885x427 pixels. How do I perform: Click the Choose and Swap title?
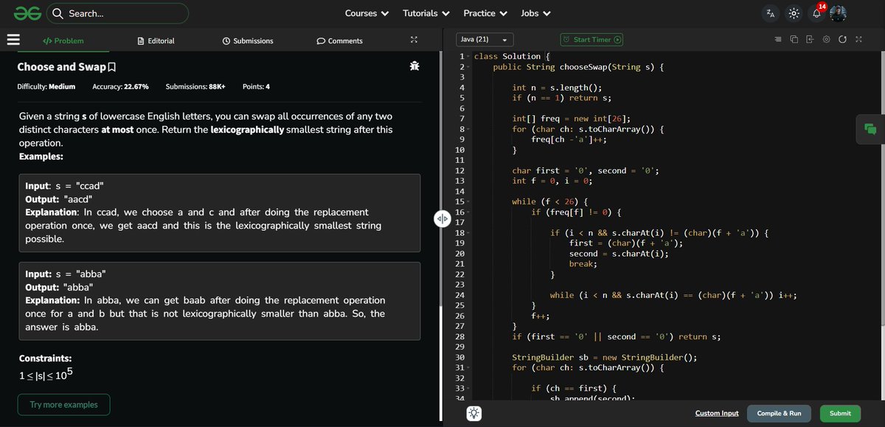click(62, 67)
